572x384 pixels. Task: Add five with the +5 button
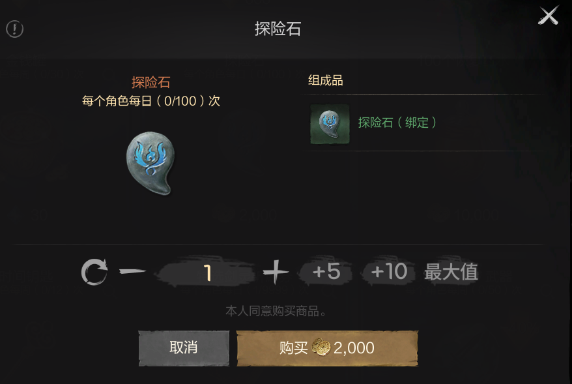326,272
